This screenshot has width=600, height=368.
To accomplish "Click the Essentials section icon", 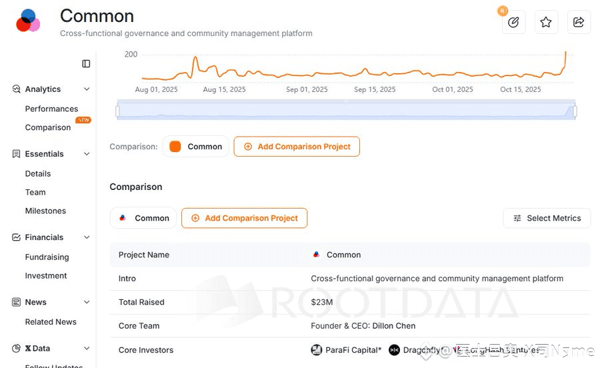I will coord(17,154).
